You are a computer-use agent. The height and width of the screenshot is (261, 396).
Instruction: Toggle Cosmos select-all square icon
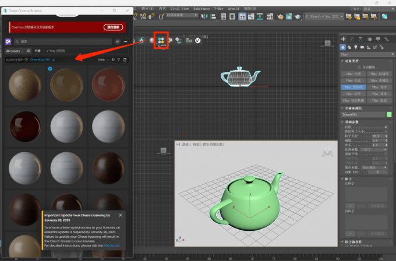(x=125, y=60)
